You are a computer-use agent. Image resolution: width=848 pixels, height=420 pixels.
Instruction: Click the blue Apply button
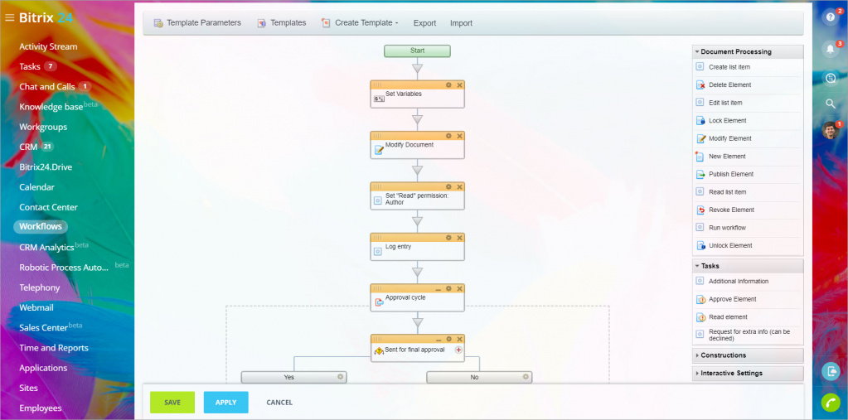click(x=225, y=403)
